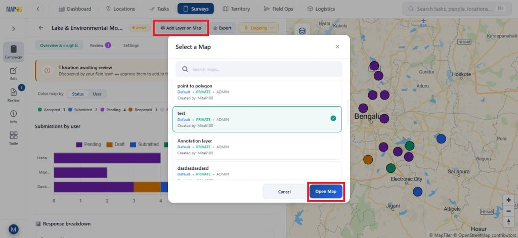This screenshot has height=238, width=518.
Task: Select the Surveys menu item
Action: pyautogui.click(x=196, y=9)
